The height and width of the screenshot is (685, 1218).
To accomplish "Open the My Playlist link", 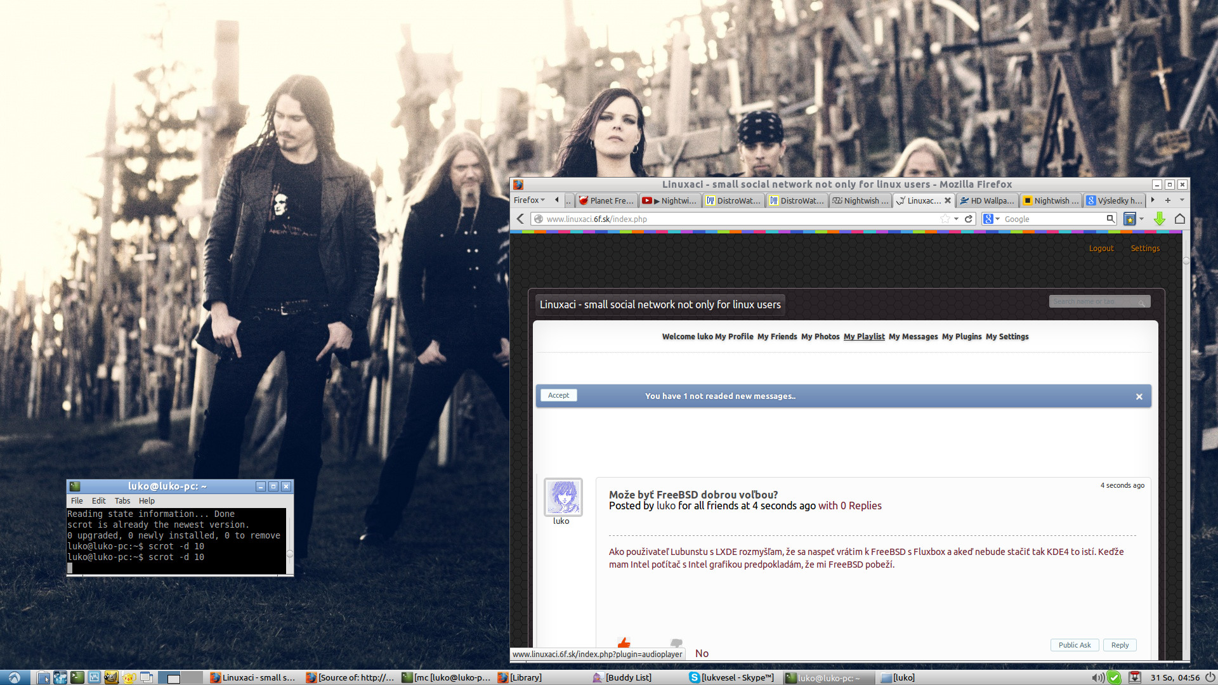I will [864, 337].
